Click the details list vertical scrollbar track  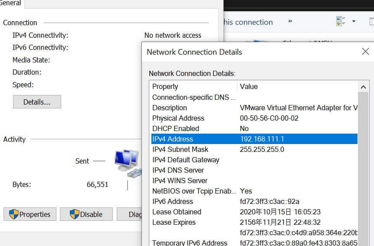(x=363, y=174)
